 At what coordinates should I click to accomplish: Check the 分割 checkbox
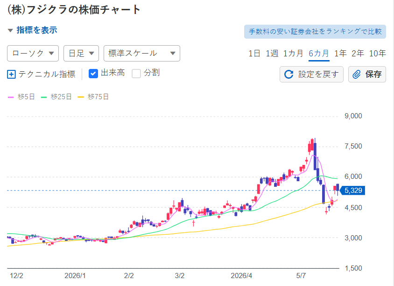136,74
